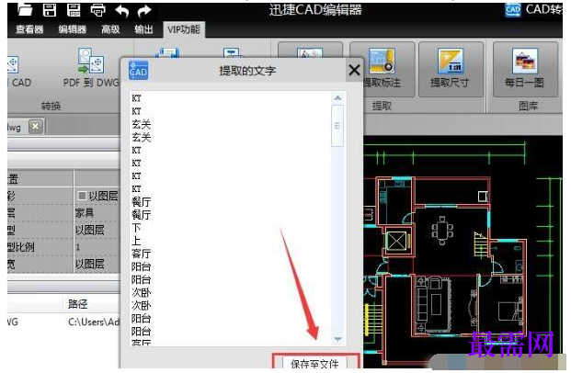Select the 下 text entry
571x373 pixels.
[136, 228]
